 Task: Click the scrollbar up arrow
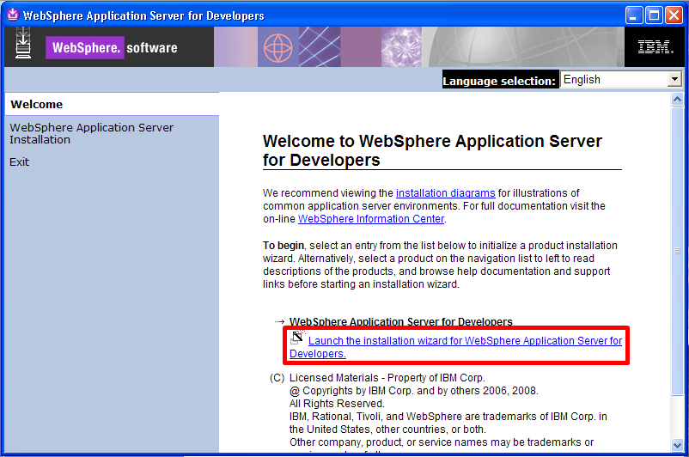pos(677,100)
